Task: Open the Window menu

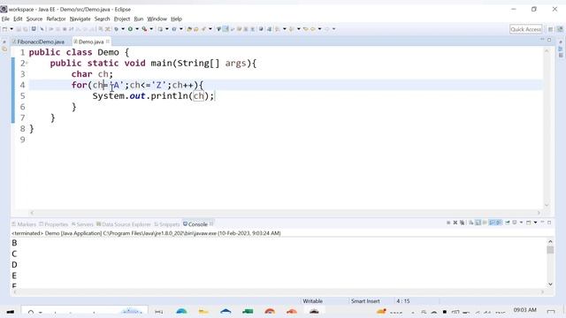Action: [x=157, y=19]
